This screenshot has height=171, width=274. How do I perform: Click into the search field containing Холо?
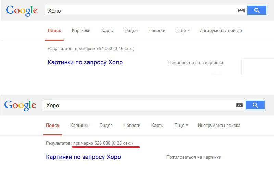point(141,11)
